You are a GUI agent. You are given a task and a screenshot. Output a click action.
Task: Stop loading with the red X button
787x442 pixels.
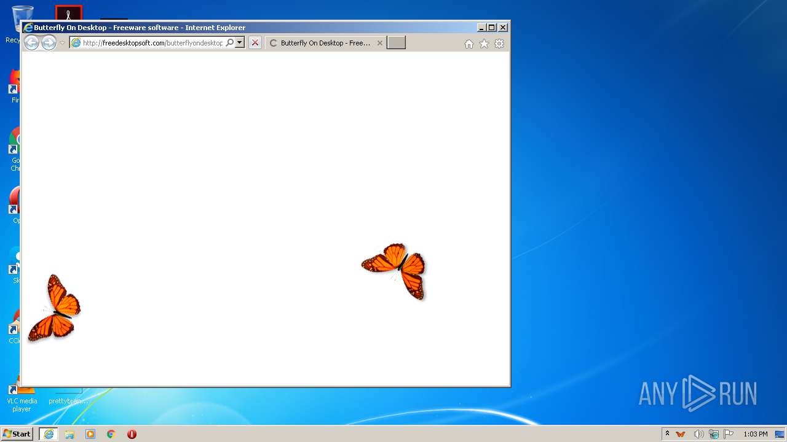(x=255, y=42)
